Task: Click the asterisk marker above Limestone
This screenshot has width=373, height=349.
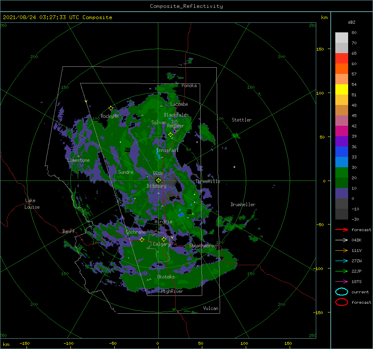Action: 78,156
